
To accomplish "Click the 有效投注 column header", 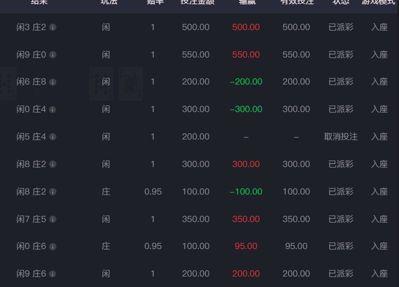I will tap(296, 2).
